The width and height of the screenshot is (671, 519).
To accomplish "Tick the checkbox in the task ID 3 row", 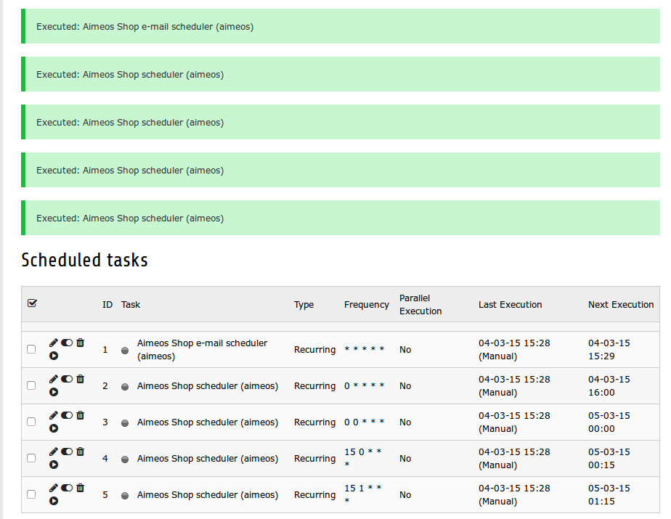I will [31, 422].
